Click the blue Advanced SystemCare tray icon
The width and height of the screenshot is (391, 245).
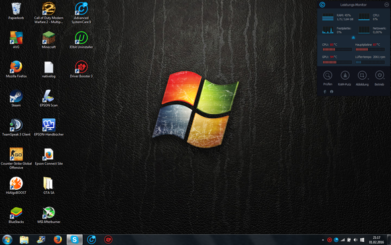tap(336, 240)
